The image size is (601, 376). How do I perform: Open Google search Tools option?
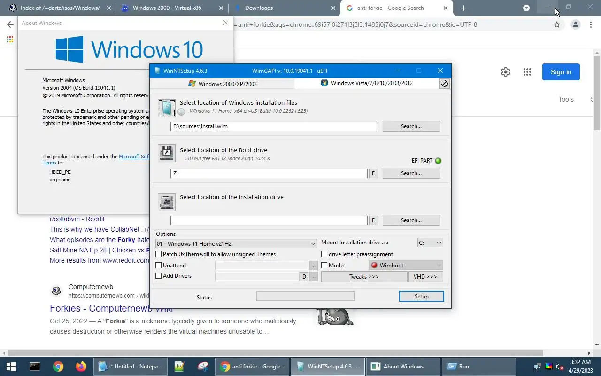[x=566, y=99]
